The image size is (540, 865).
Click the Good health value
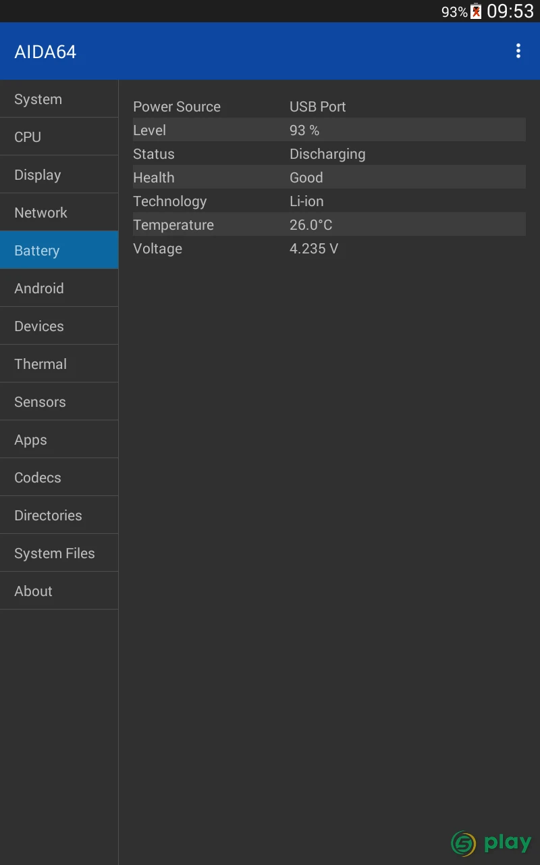(x=306, y=178)
